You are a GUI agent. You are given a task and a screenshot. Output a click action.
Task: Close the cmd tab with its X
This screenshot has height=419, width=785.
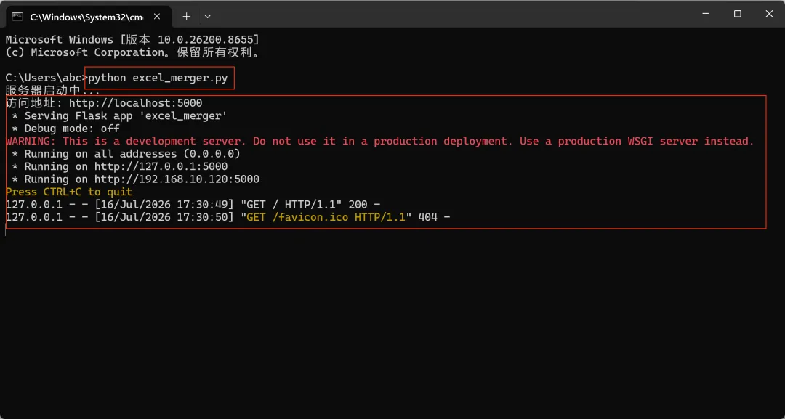[x=157, y=17]
